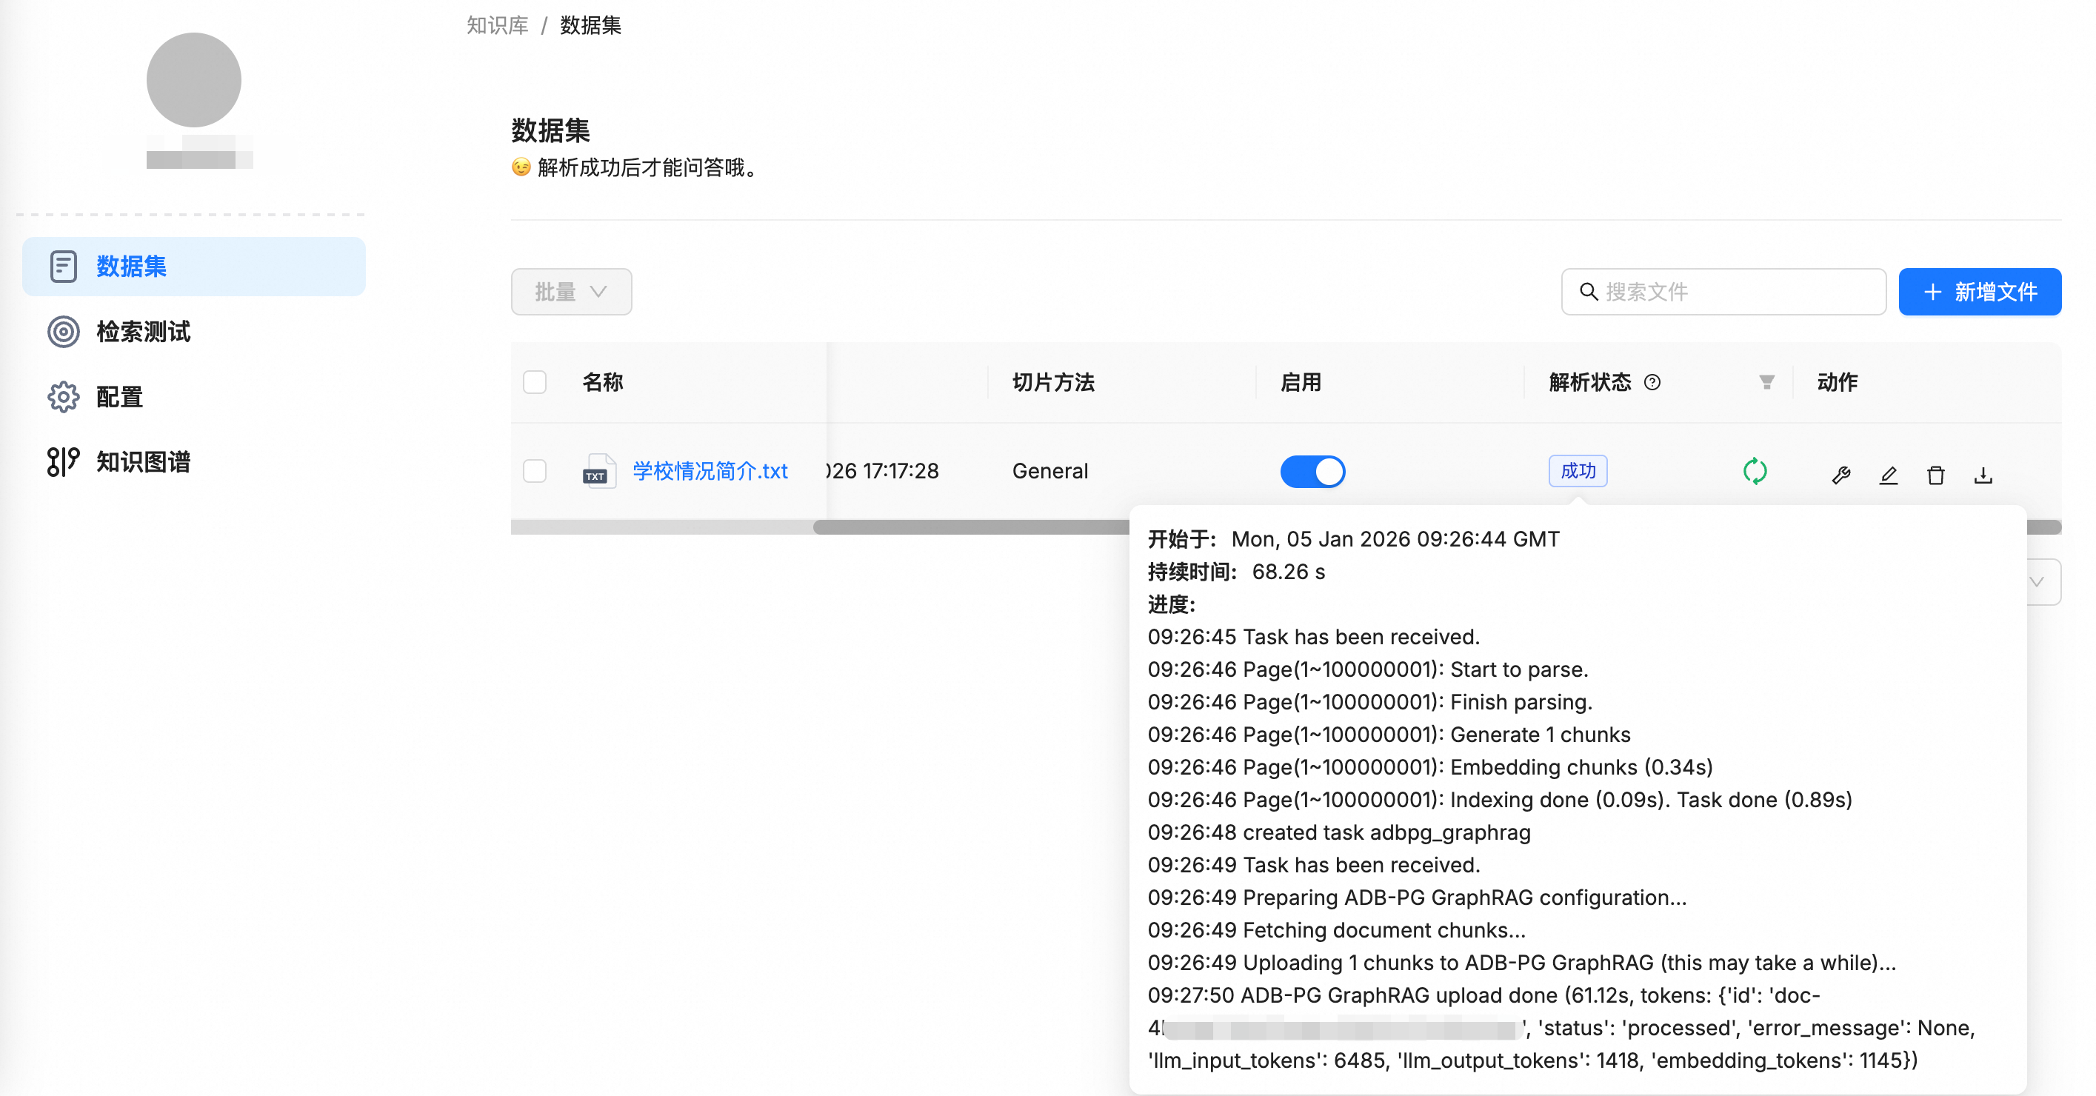Click the 新增文件 button
The width and height of the screenshot is (2096, 1096).
coord(1979,291)
